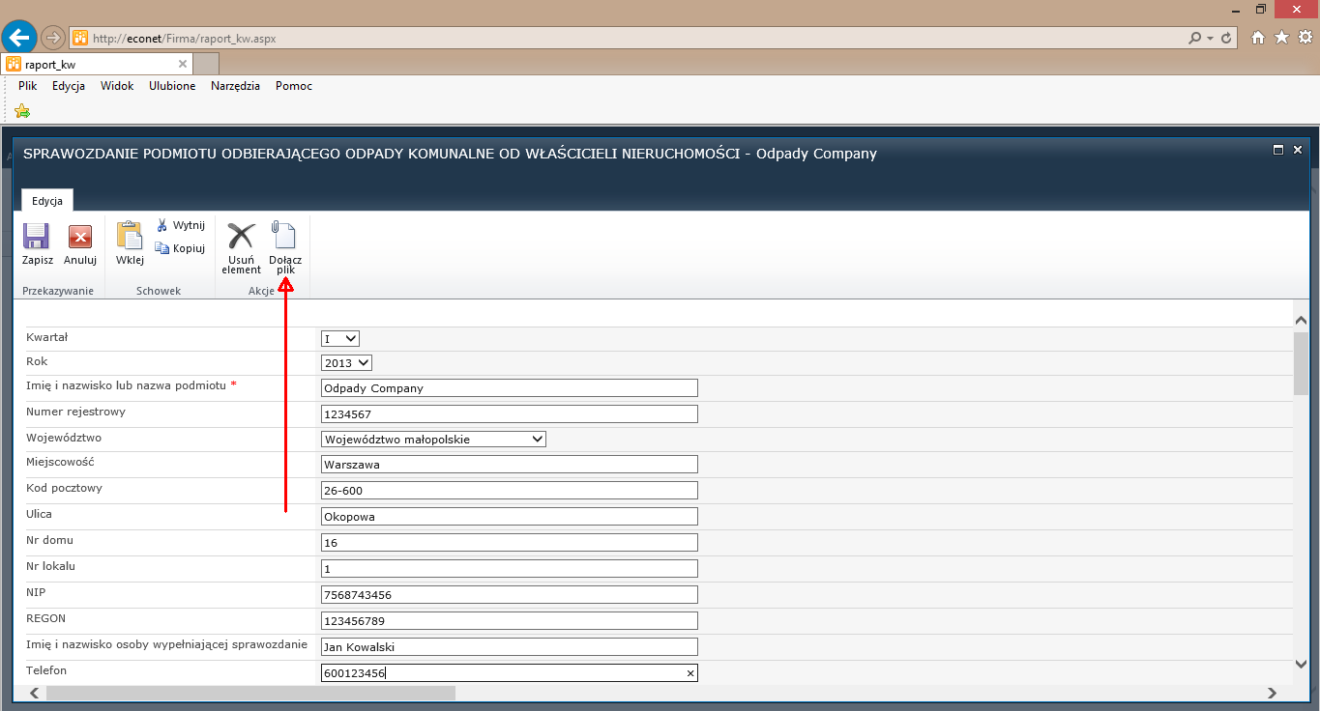
Task: Open address bar search dropdown arrow
Action: pos(1210,39)
